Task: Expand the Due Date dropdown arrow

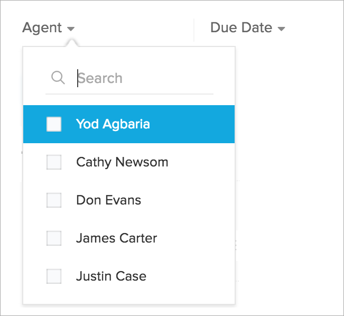Action: click(281, 29)
